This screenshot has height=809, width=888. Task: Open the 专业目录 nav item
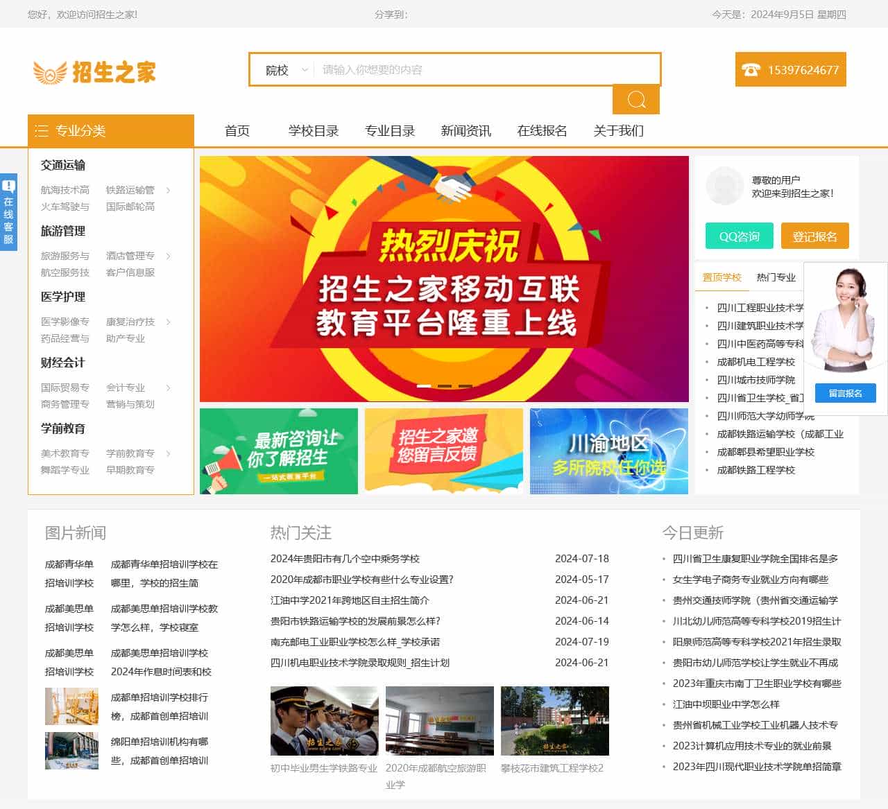390,131
